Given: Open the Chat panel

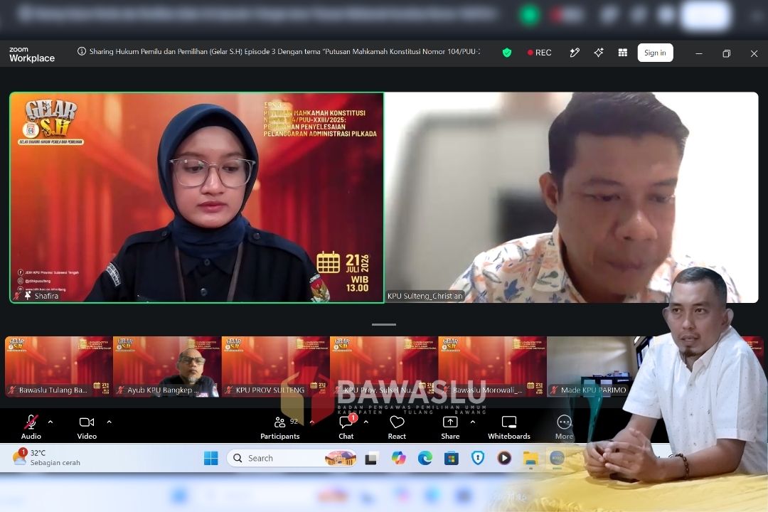Looking at the screenshot, I should coord(346,427).
